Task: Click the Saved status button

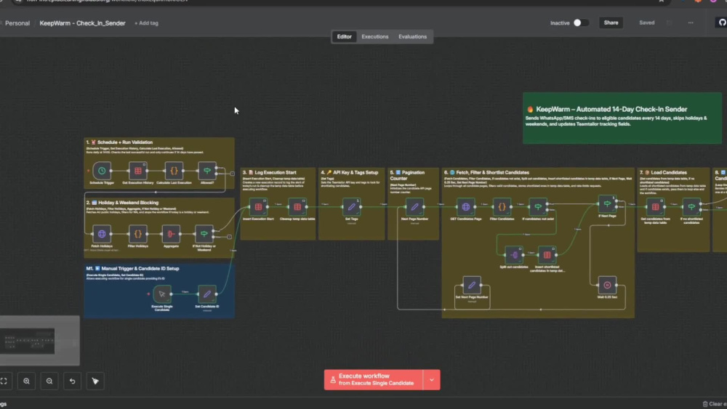Action: (646, 23)
